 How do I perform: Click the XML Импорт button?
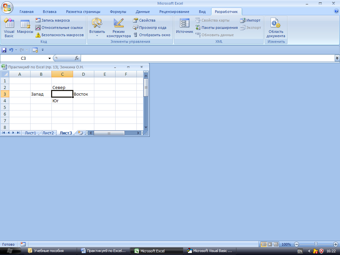pyautogui.click(x=250, y=20)
